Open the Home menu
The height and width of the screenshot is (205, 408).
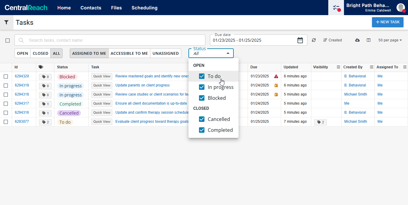(x=64, y=8)
